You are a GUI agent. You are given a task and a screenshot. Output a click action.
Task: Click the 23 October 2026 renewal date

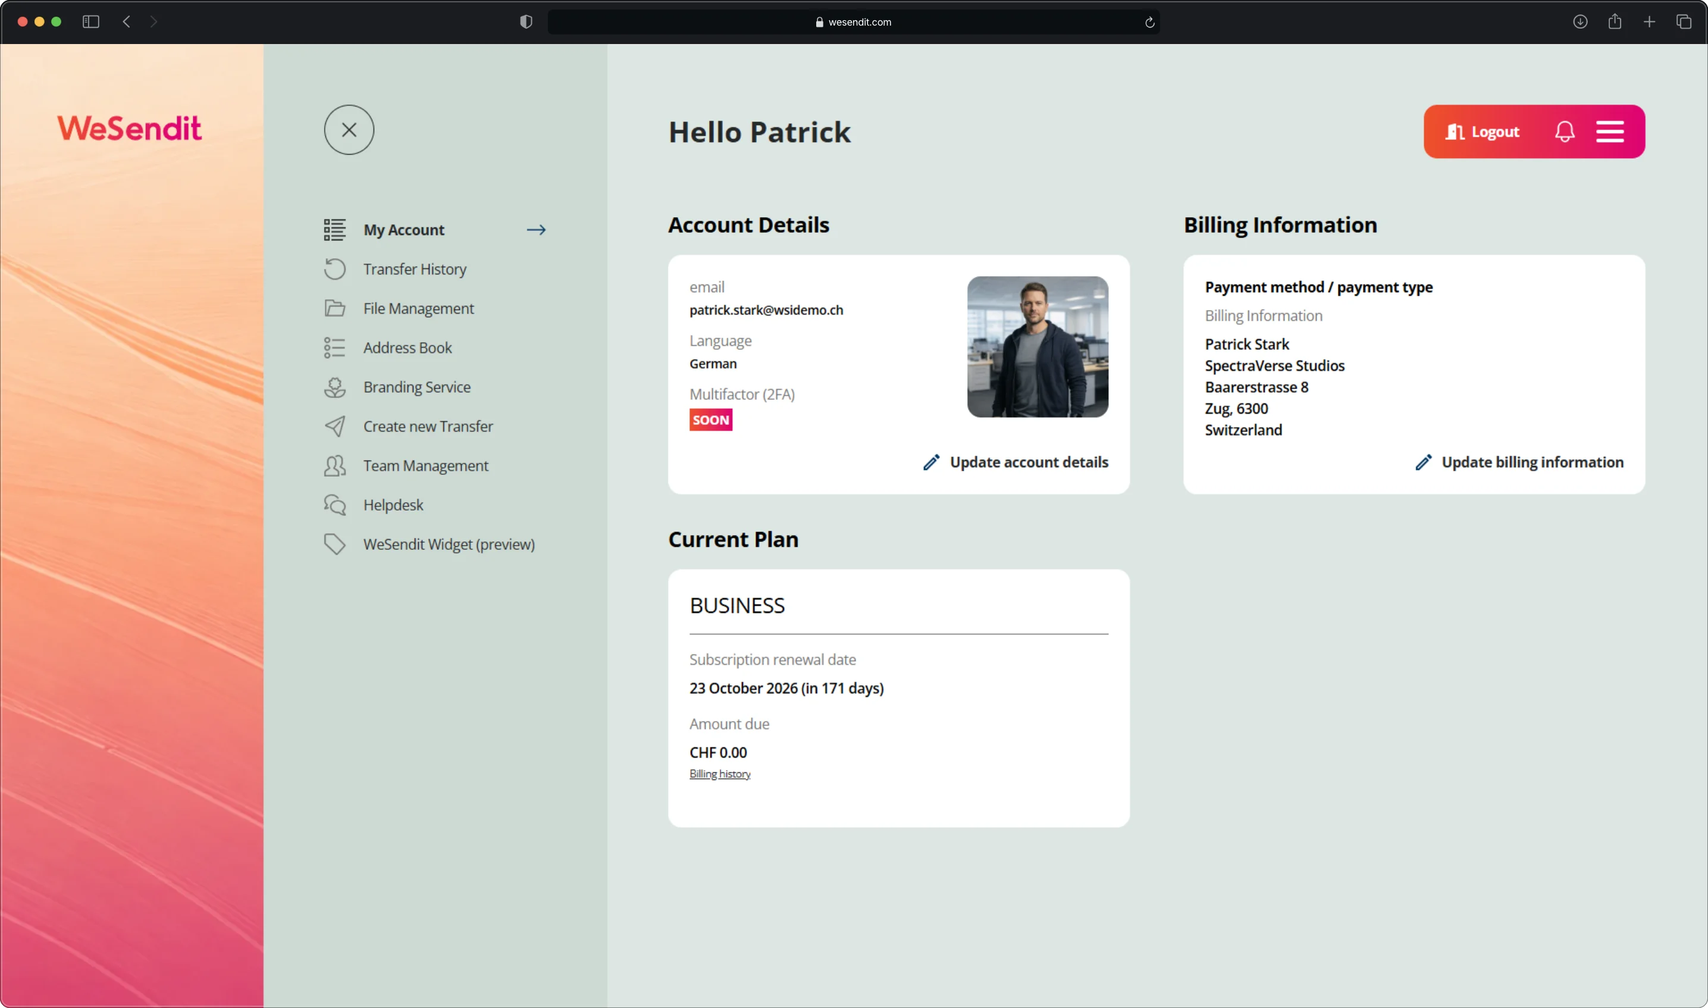pyautogui.click(x=786, y=688)
